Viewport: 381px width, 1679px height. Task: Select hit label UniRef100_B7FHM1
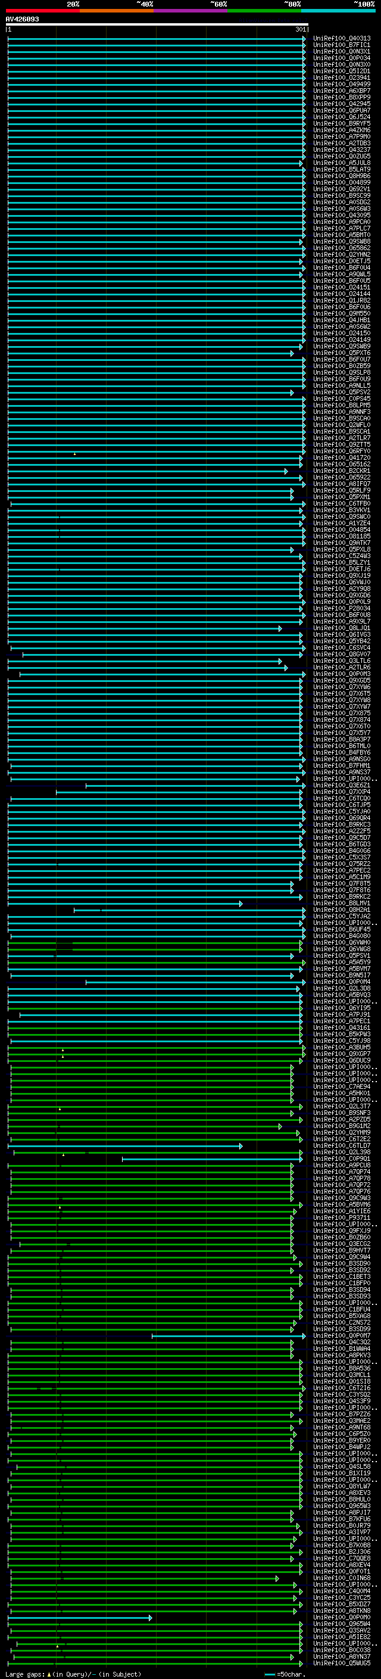coord(341,765)
